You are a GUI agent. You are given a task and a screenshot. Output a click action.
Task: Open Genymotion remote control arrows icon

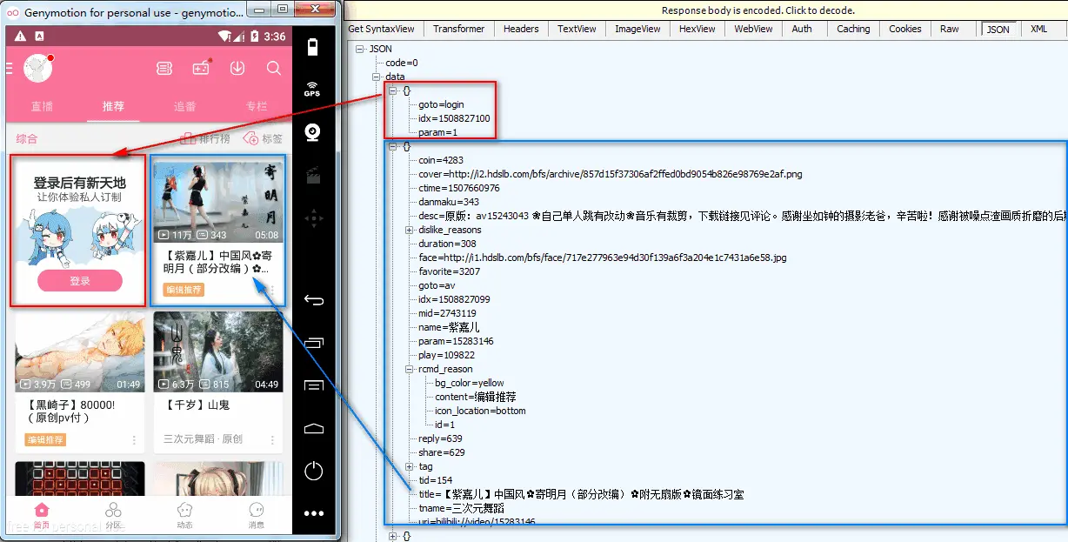tap(313, 217)
